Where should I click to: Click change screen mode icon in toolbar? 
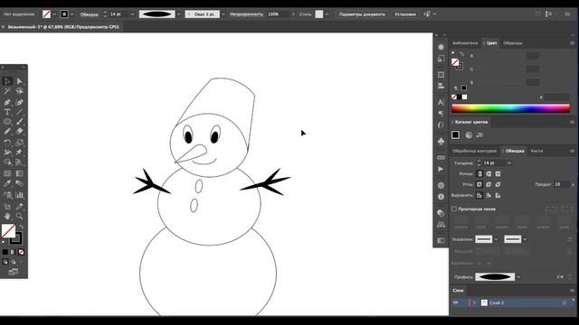click(x=14, y=272)
